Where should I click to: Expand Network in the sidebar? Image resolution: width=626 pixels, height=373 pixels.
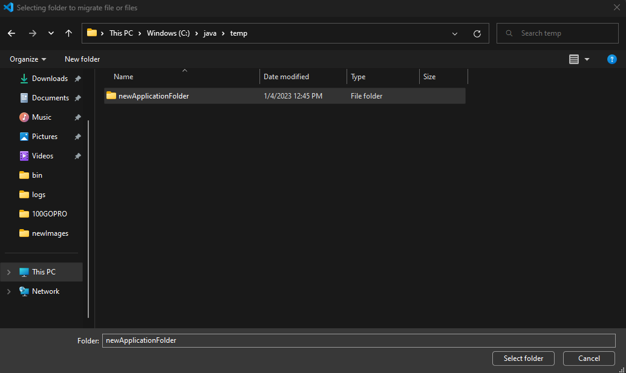click(x=8, y=291)
